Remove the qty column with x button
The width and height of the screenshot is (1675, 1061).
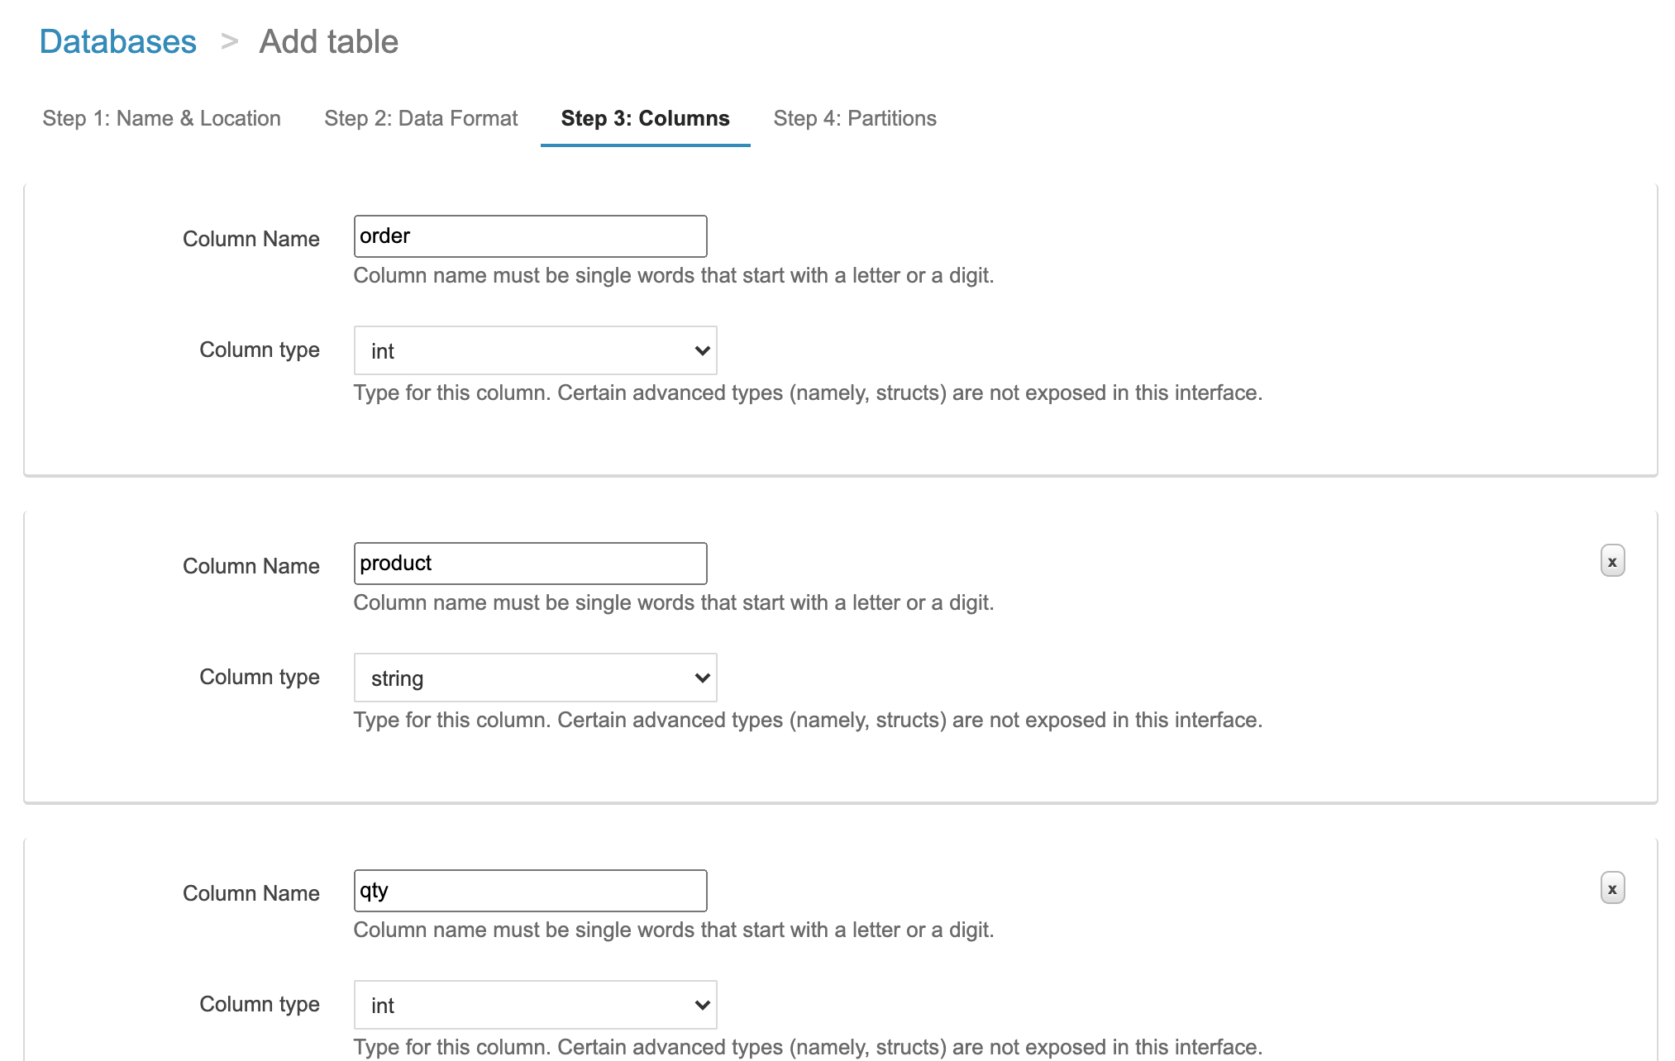coord(1611,888)
